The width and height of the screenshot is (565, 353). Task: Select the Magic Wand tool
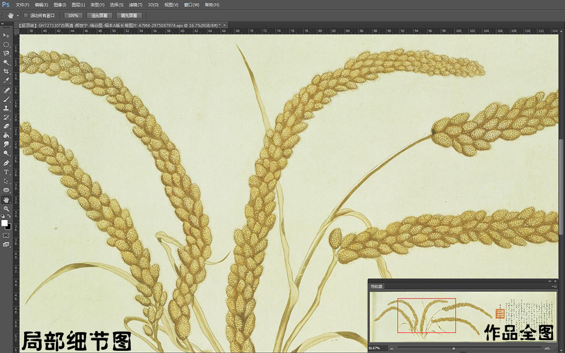point(6,62)
